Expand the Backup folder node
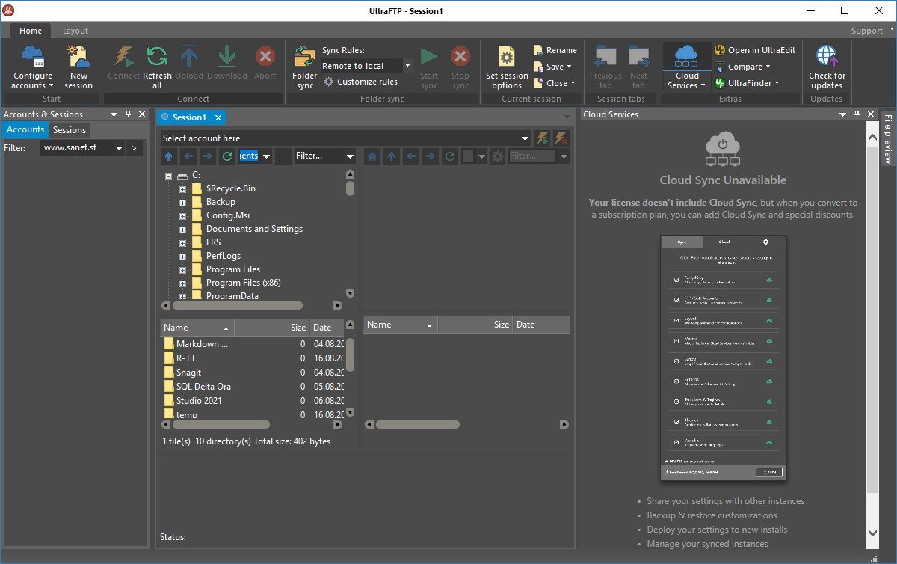The width and height of the screenshot is (897, 564). (182, 202)
